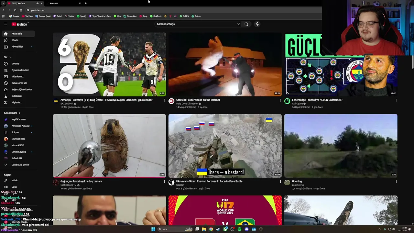Go to Shorts in the sidebar

pos(18,40)
